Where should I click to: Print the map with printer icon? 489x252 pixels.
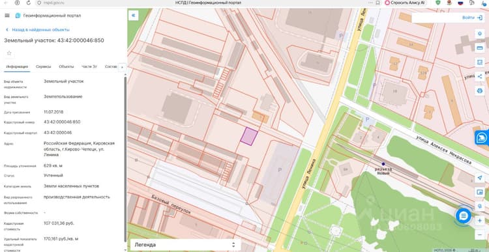click(480, 91)
